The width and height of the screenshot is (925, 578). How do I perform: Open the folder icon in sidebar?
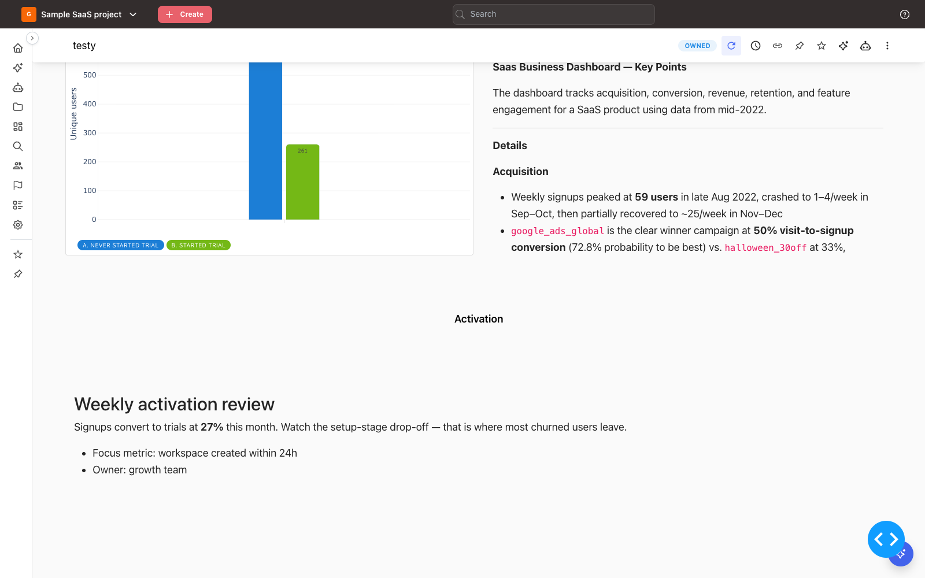[x=18, y=107]
